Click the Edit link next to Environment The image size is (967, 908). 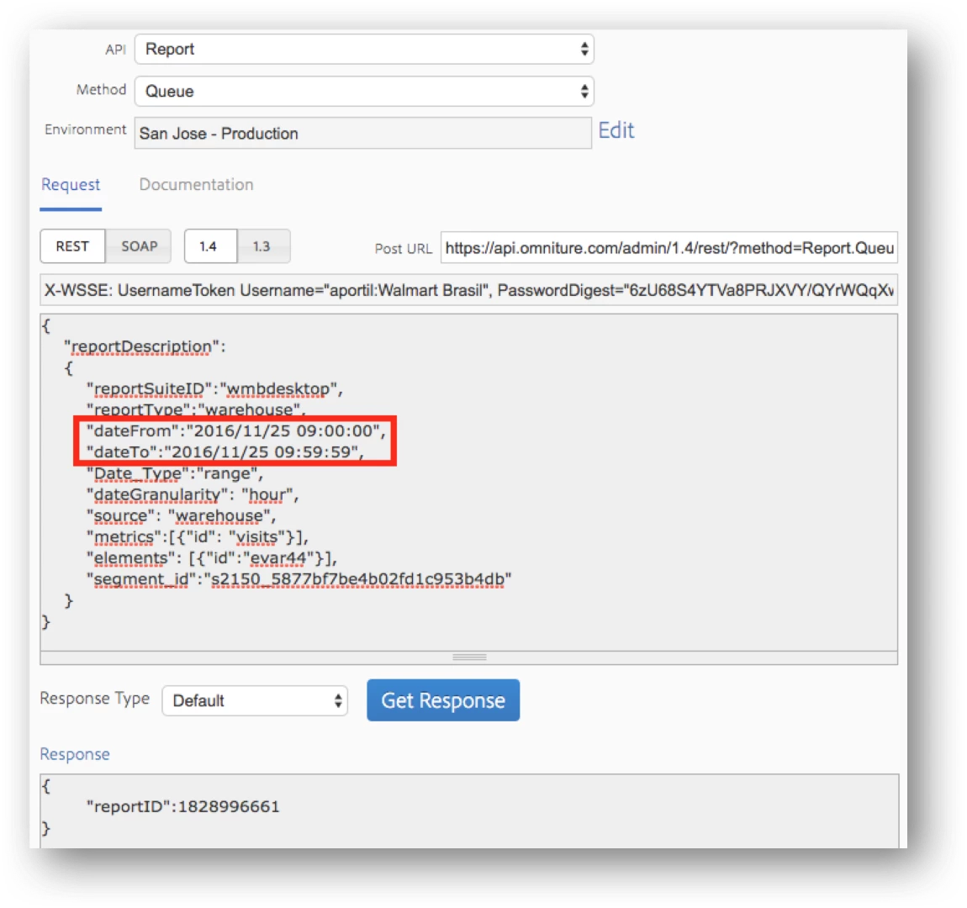[616, 130]
